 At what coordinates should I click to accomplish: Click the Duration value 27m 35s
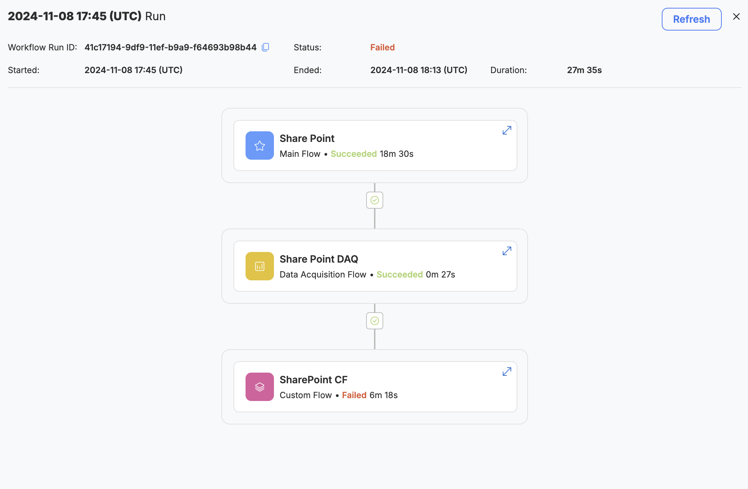[x=584, y=70]
